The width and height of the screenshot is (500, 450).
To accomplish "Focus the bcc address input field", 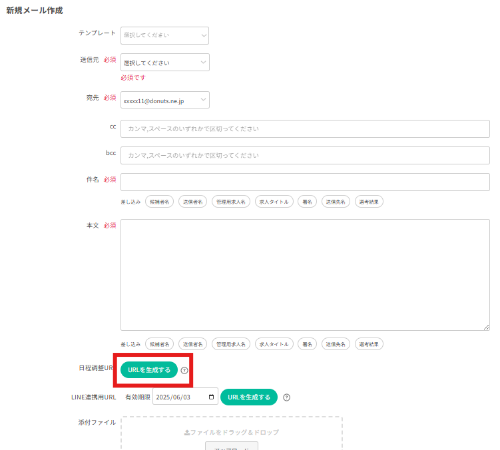I will pos(305,155).
